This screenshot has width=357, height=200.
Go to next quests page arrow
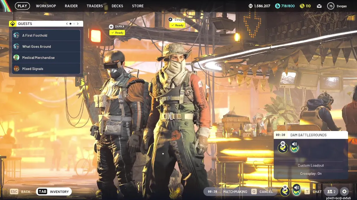[x=78, y=24]
